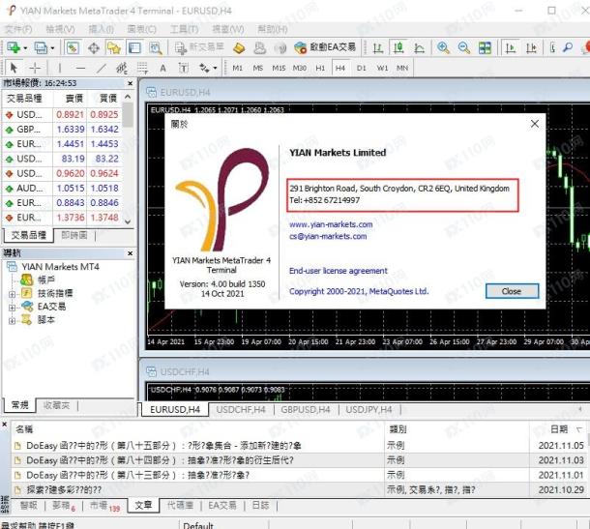This screenshot has height=529, width=590.
Task: Select the horizontal line tool
Action: point(80,68)
